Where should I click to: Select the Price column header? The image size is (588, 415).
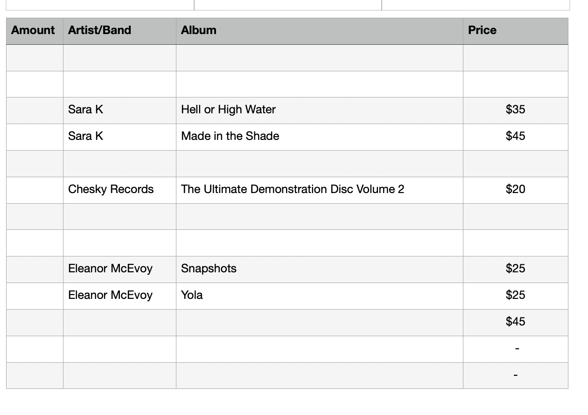tap(516, 31)
